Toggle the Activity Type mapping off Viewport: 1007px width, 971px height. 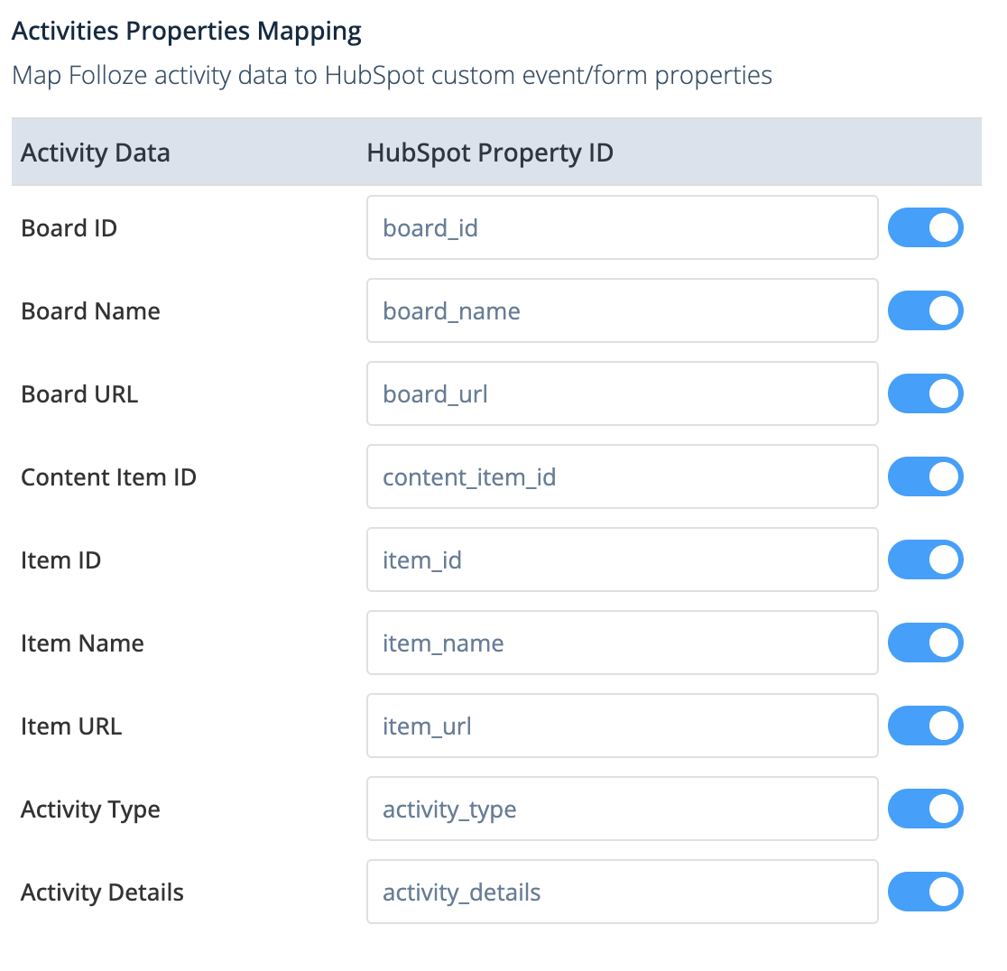(925, 809)
